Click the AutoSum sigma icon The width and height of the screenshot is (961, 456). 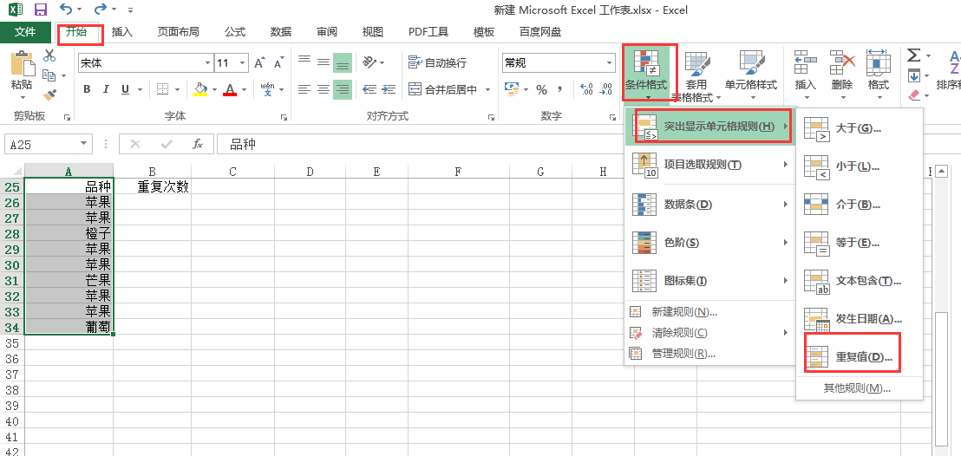pos(914,55)
